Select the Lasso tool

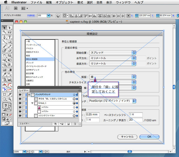10,32
